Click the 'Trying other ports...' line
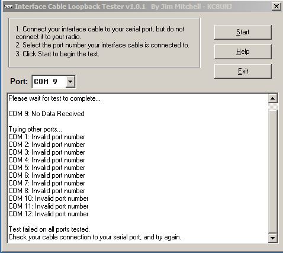Viewport: 283px width, 253px height. (x=36, y=129)
